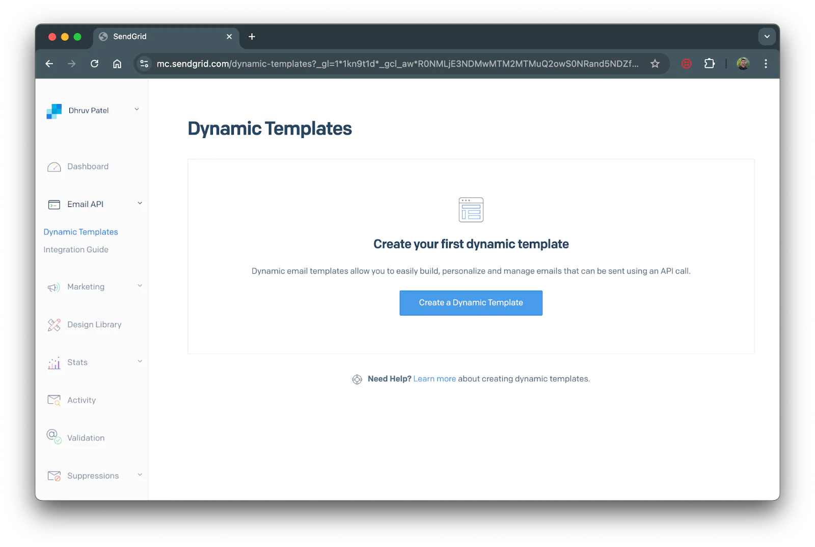Click the Validation at-sign icon
Viewport: 815px width, 547px height.
click(x=54, y=437)
